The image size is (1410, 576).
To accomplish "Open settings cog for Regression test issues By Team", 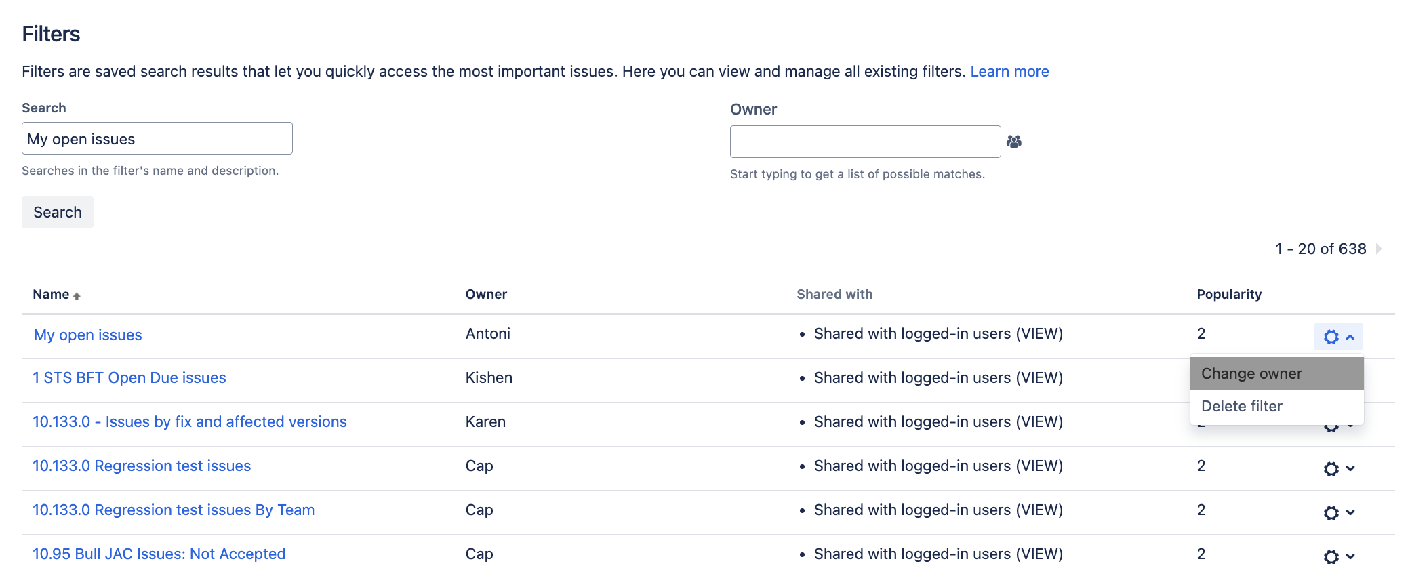I will pos(1331,512).
